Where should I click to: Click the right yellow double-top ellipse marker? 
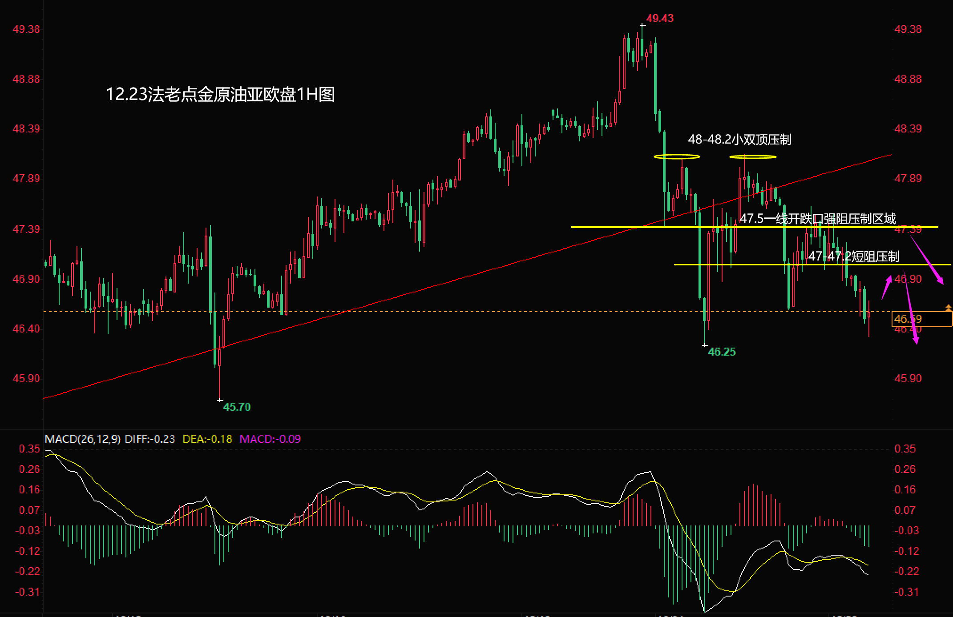pyautogui.click(x=753, y=156)
